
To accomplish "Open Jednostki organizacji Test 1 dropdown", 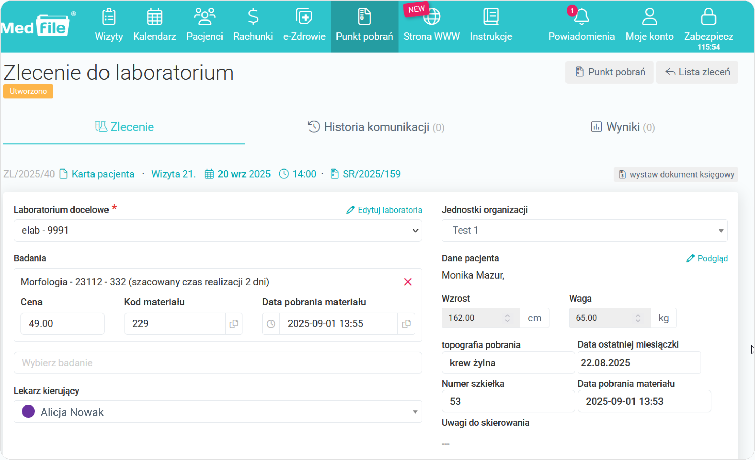I will [x=721, y=231].
